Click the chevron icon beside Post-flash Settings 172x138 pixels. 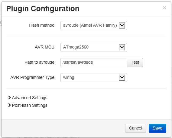[x=10, y=105]
